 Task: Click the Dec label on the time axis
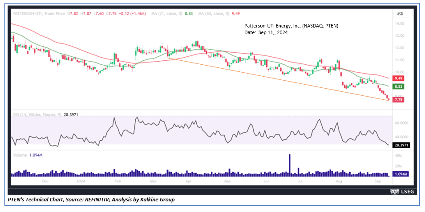[45, 181]
